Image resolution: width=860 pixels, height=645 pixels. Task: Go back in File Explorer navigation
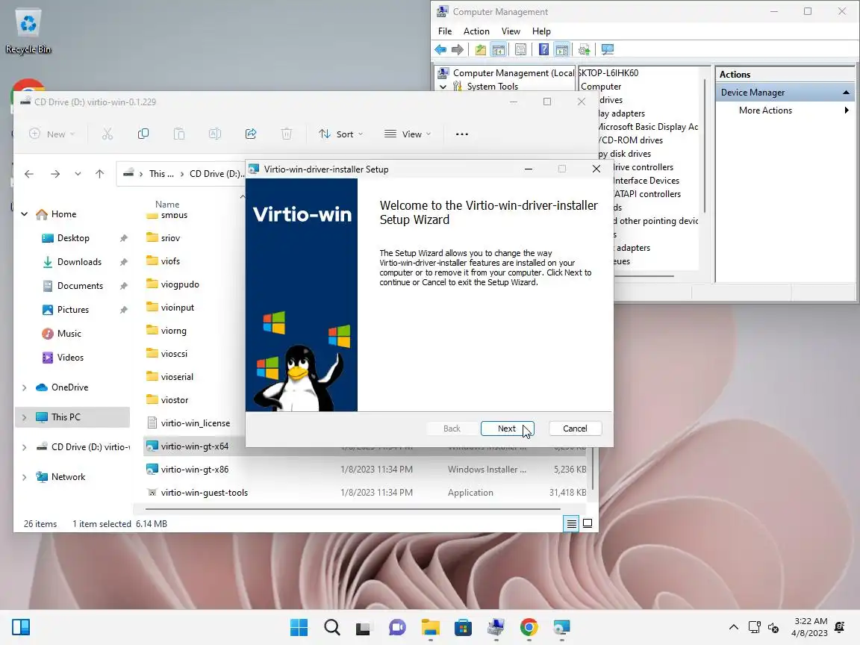click(29, 174)
